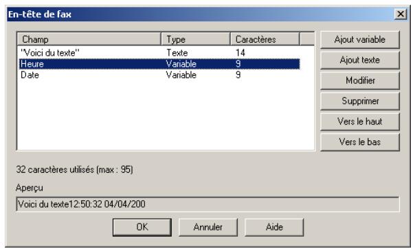This screenshot has width=411, height=249.
Task: Click the "32 caractères utilisés" status text
Action: tap(74, 170)
